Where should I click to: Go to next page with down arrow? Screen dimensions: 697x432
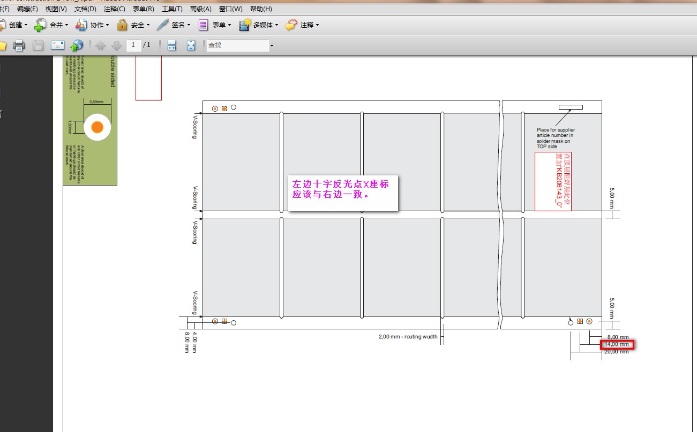click(116, 45)
